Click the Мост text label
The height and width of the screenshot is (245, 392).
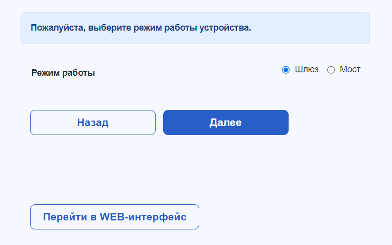click(350, 70)
